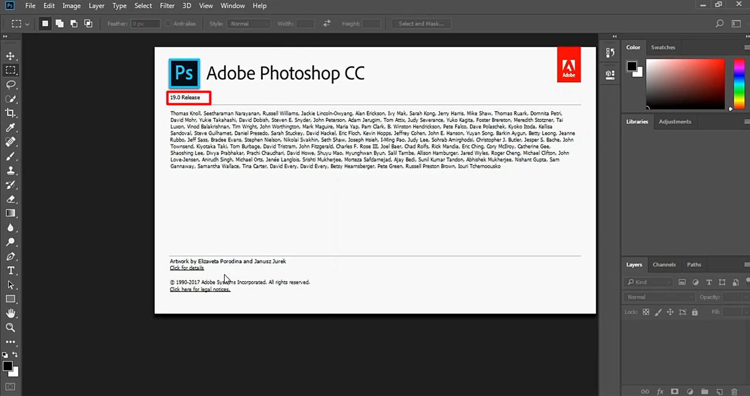This screenshot has width=750, height=396.
Task: Select the Horizontal Type tool
Action: [x=11, y=270]
